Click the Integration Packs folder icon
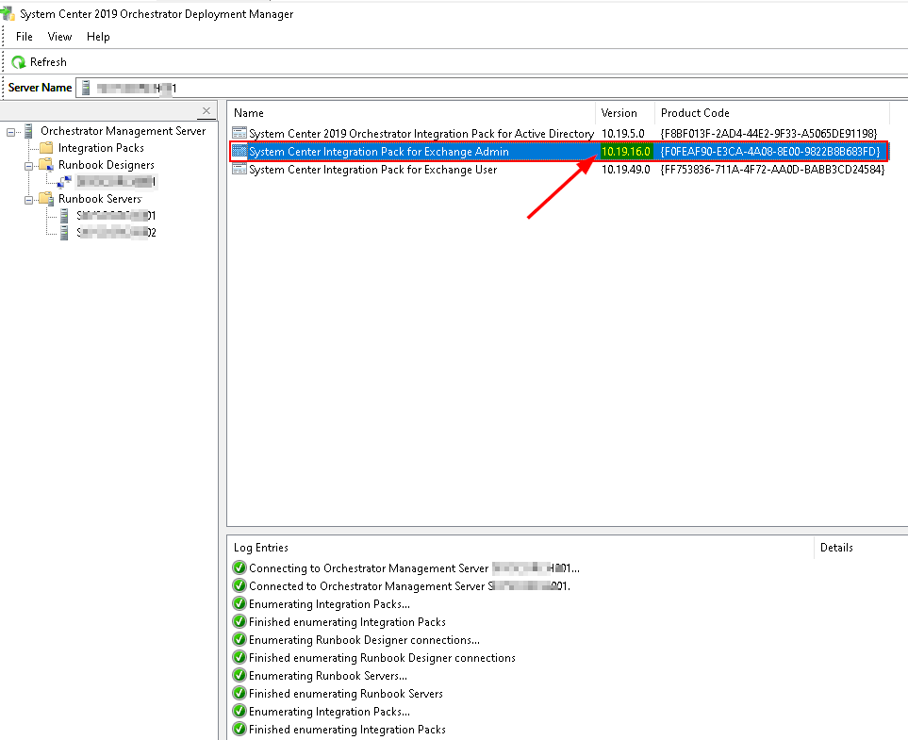Screen dimensions: 908x740 click(x=46, y=148)
